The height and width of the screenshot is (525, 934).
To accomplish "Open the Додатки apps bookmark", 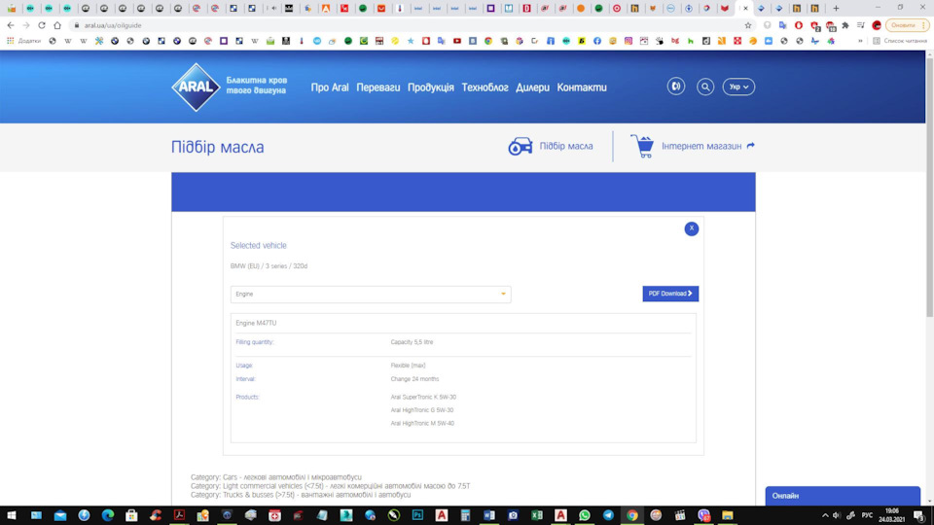I will [x=23, y=41].
